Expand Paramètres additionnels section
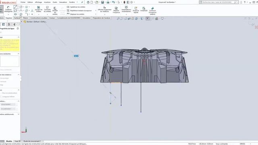 (x=19, y=114)
